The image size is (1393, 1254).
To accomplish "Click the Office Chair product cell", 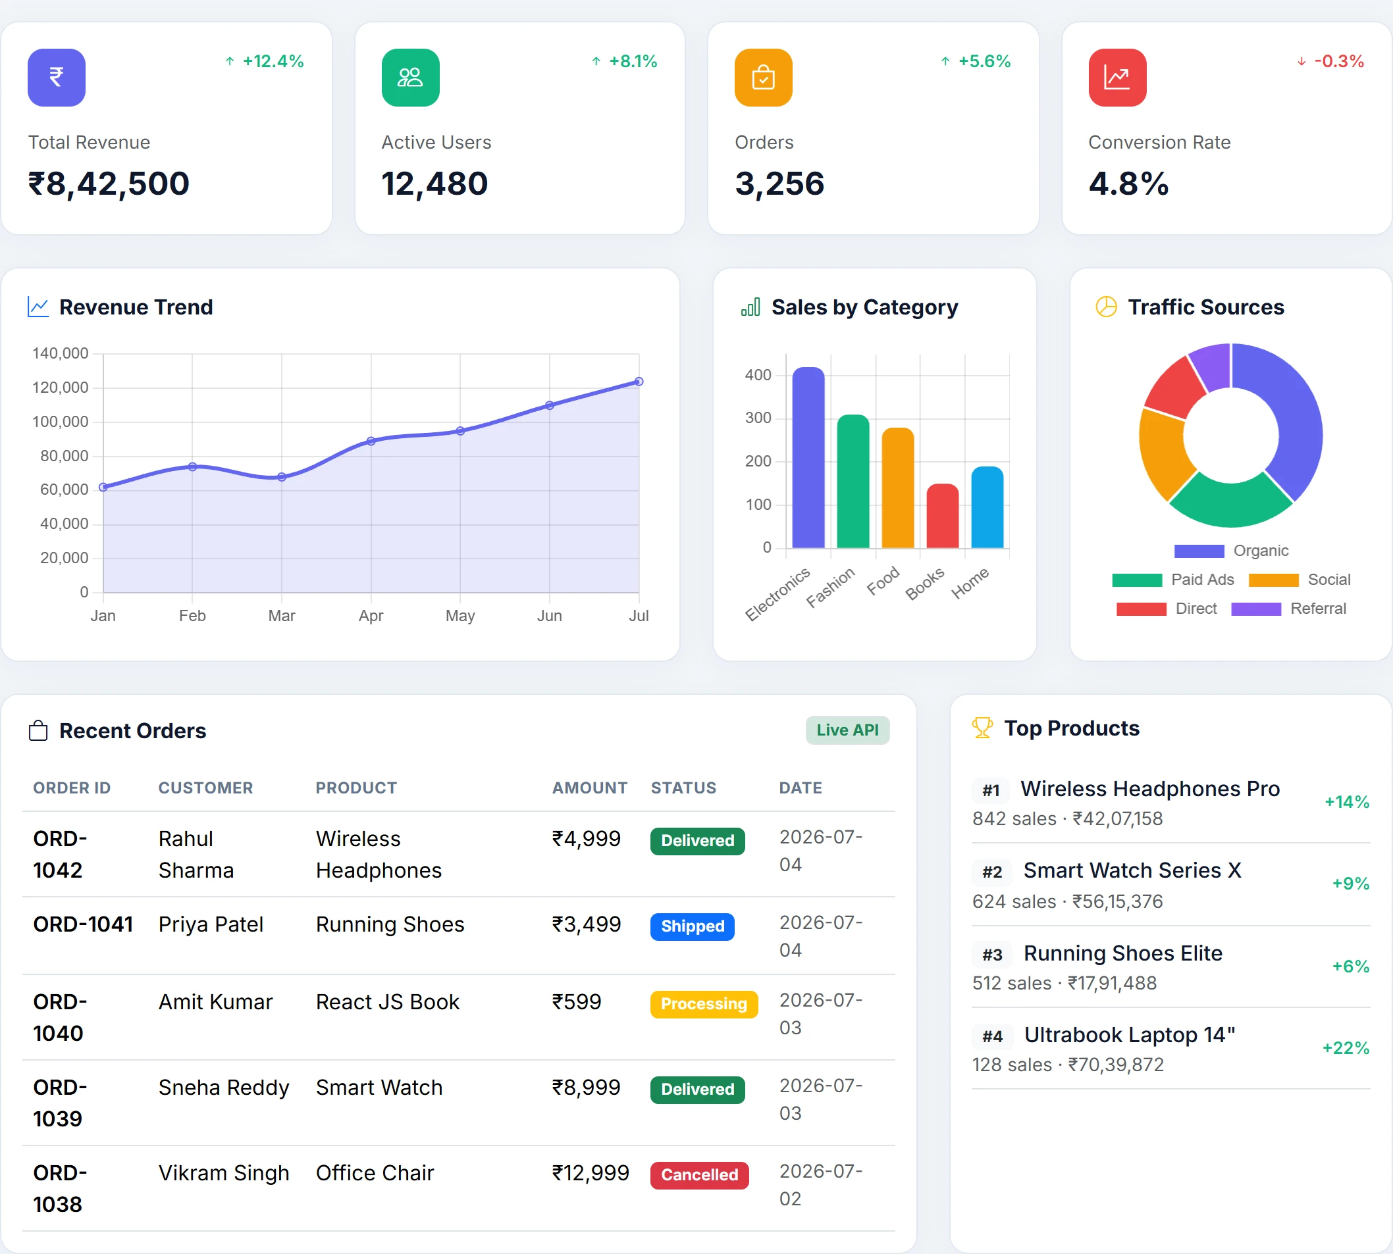I will (375, 1173).
